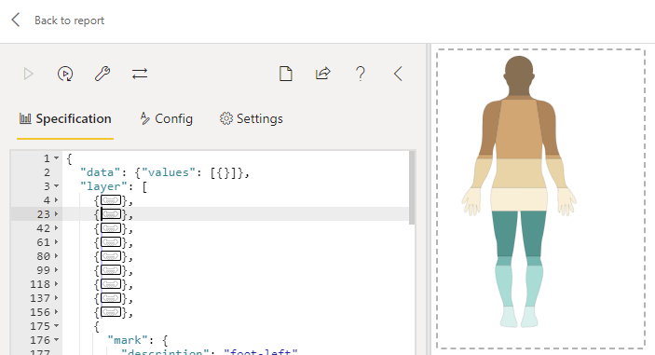Expand the folded block at line 42
The image size is (655, 355).
pos(57,228)
